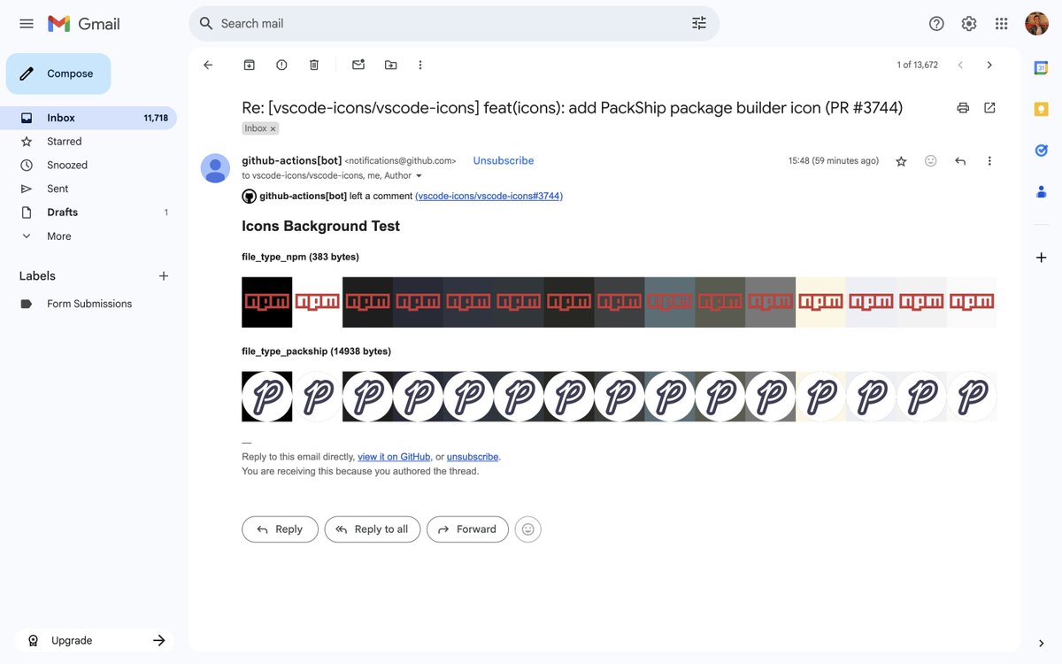Screen dimensions: 1062x664
Task: Click the Forward button
Action: coord(467,529)
